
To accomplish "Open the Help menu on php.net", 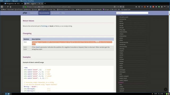I will (63, 13).
